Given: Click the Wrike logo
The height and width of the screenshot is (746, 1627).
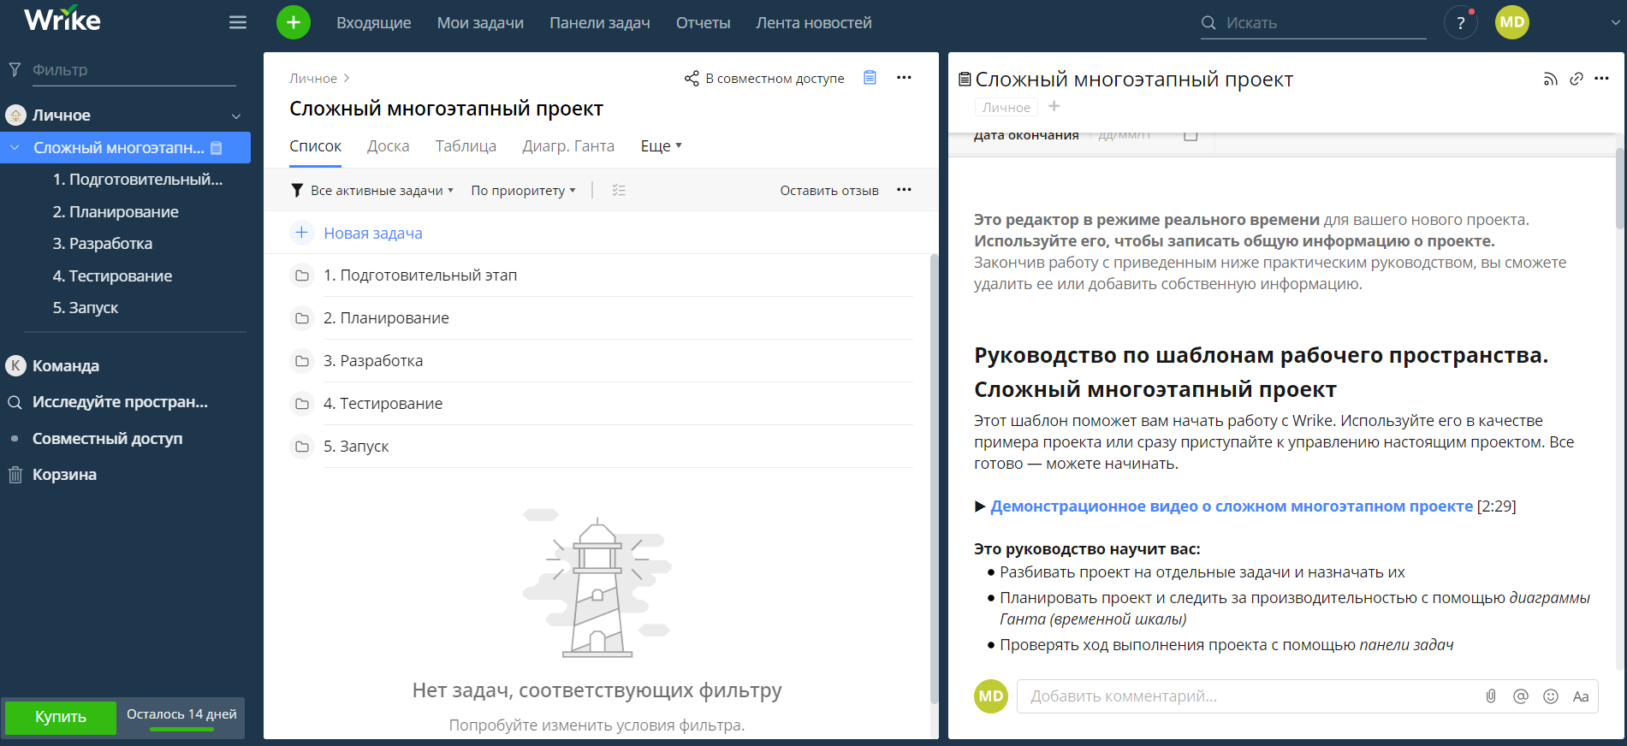Looking at the screenshot, I should 62,20.
